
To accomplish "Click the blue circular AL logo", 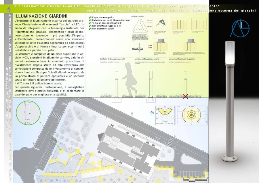I will coord(241,28).
